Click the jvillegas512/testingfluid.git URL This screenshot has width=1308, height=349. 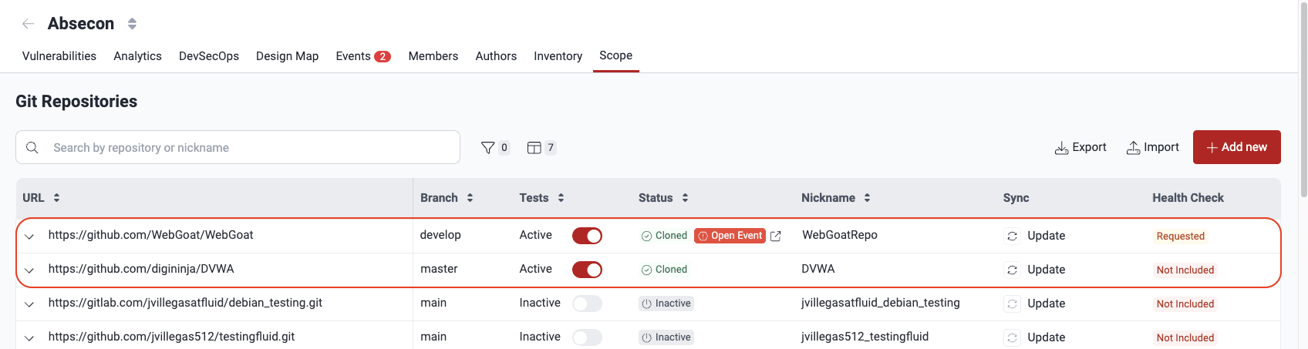click(171, 337)
